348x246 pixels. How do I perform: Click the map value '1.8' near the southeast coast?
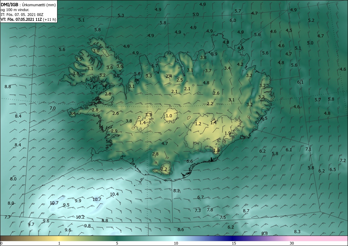[x=216, y=151]
